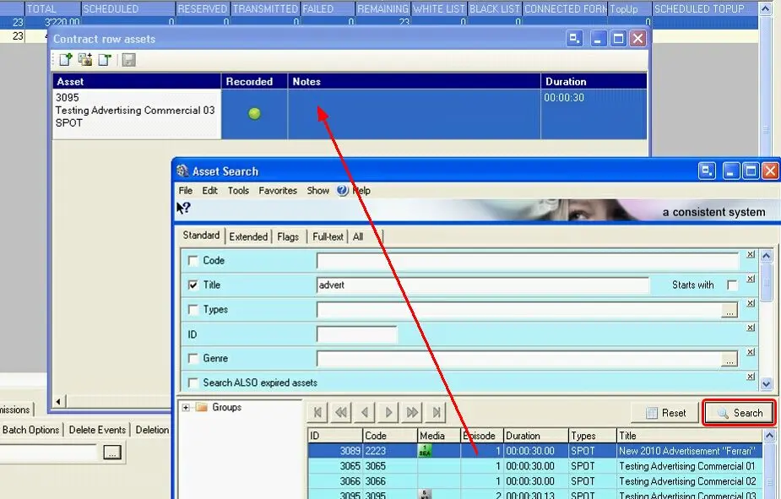
Task: Open the Genre picker ellipsis button
Action: [x=729, y=360]
